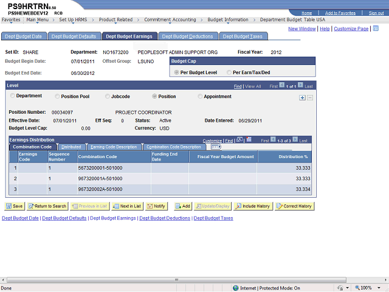Open the zoom level dropdown arrow

click(x=379, y=288)
